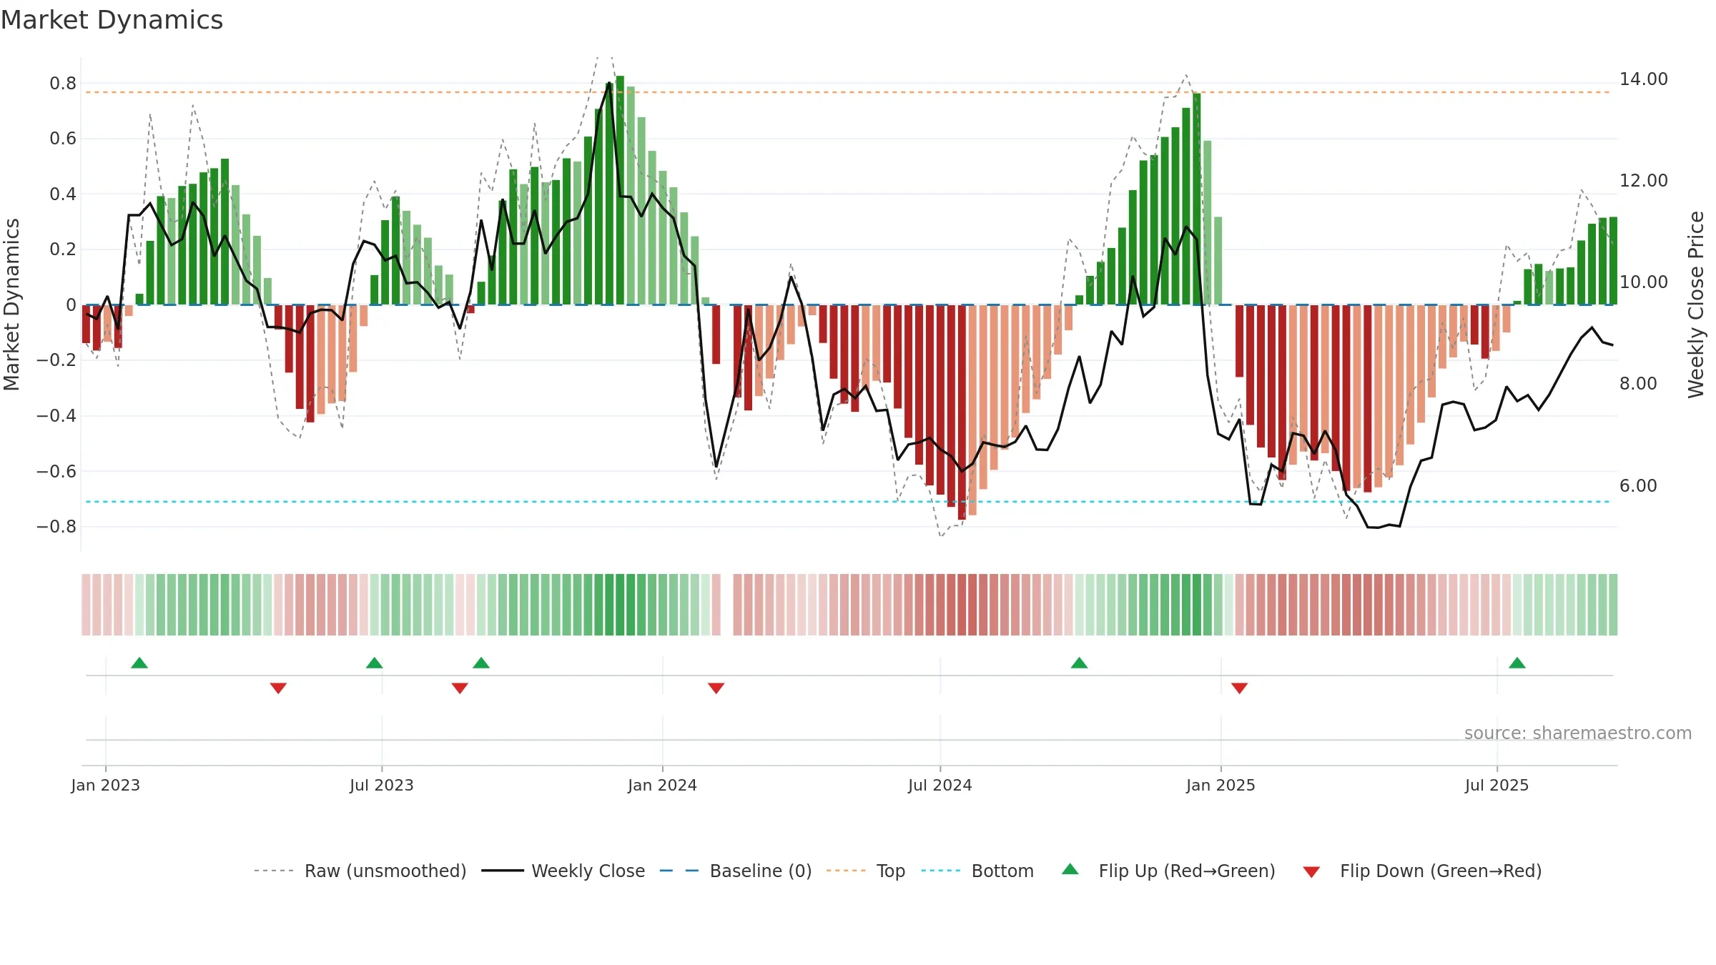
Task: Select the Flip Up marker in autumn 2024
Action: (1080, 663)
